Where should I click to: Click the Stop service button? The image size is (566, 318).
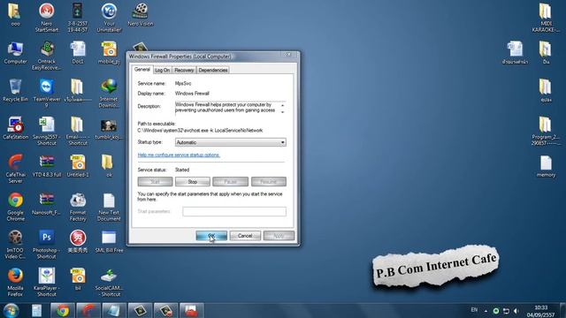click(193, 182)
